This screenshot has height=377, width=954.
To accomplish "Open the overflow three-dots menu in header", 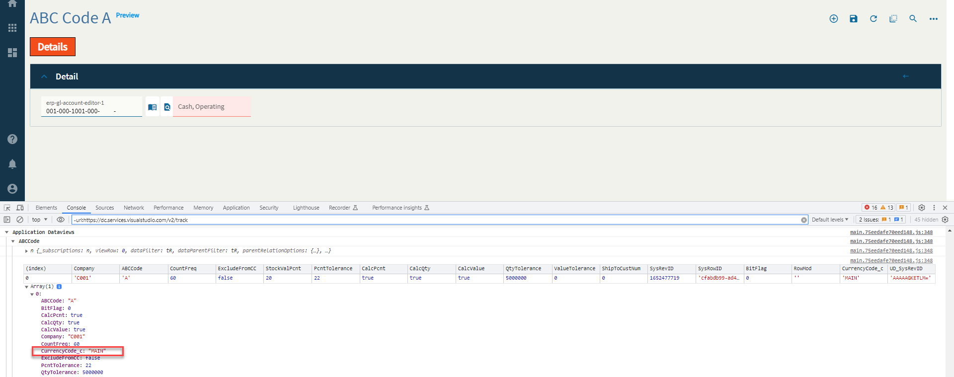I will [934, 19].
